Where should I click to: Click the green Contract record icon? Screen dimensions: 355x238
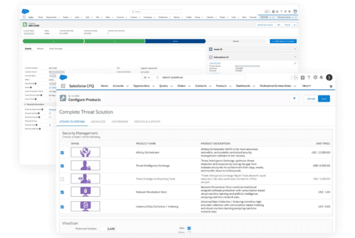pyautogui.click(x=25, y=24)
